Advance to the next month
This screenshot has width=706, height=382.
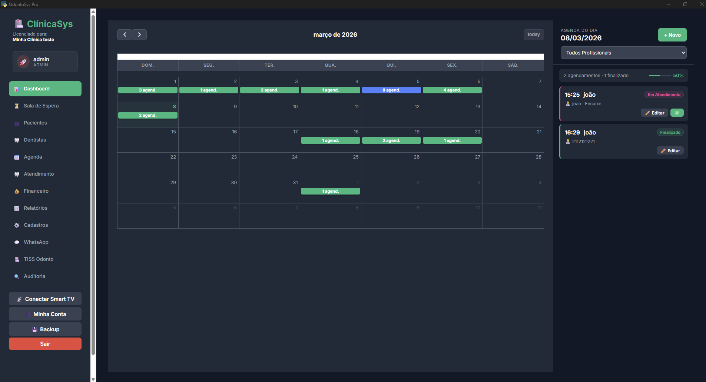[x=139, y=34]
